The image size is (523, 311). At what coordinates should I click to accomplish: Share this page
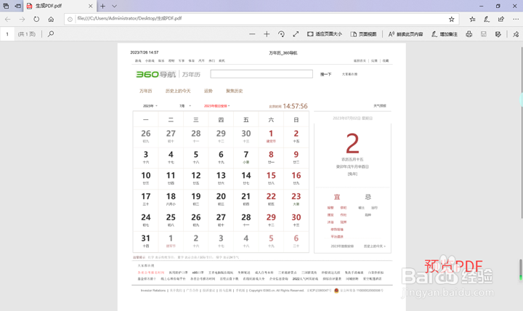[x=501, y=20]
